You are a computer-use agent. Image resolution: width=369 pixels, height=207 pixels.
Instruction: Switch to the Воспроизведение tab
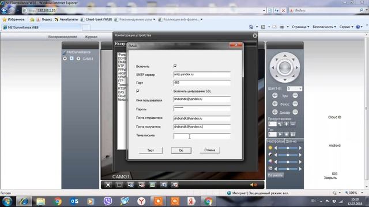point(63,37)
